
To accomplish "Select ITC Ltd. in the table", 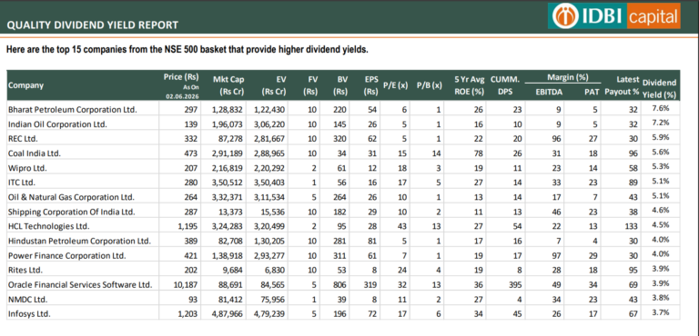I will (22, 182).
